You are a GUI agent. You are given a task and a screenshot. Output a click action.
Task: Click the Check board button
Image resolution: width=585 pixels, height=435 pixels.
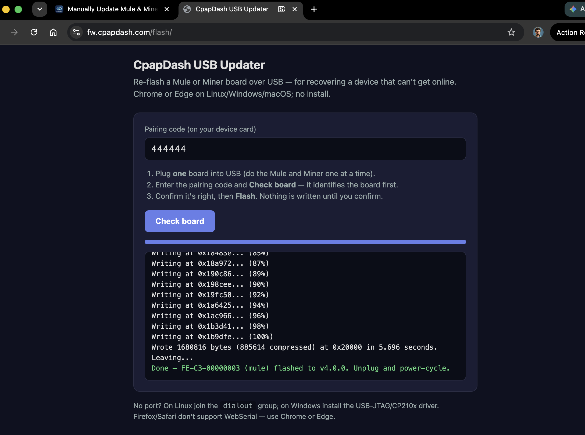pyautogui.click(x=180, y=221)
